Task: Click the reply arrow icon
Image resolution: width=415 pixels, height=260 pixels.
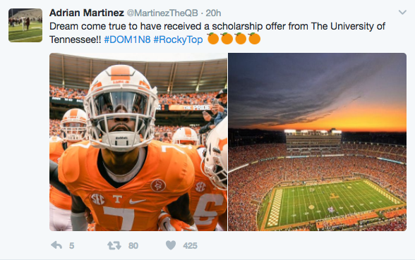Action: pyautogui.click(x=56, y=245)
